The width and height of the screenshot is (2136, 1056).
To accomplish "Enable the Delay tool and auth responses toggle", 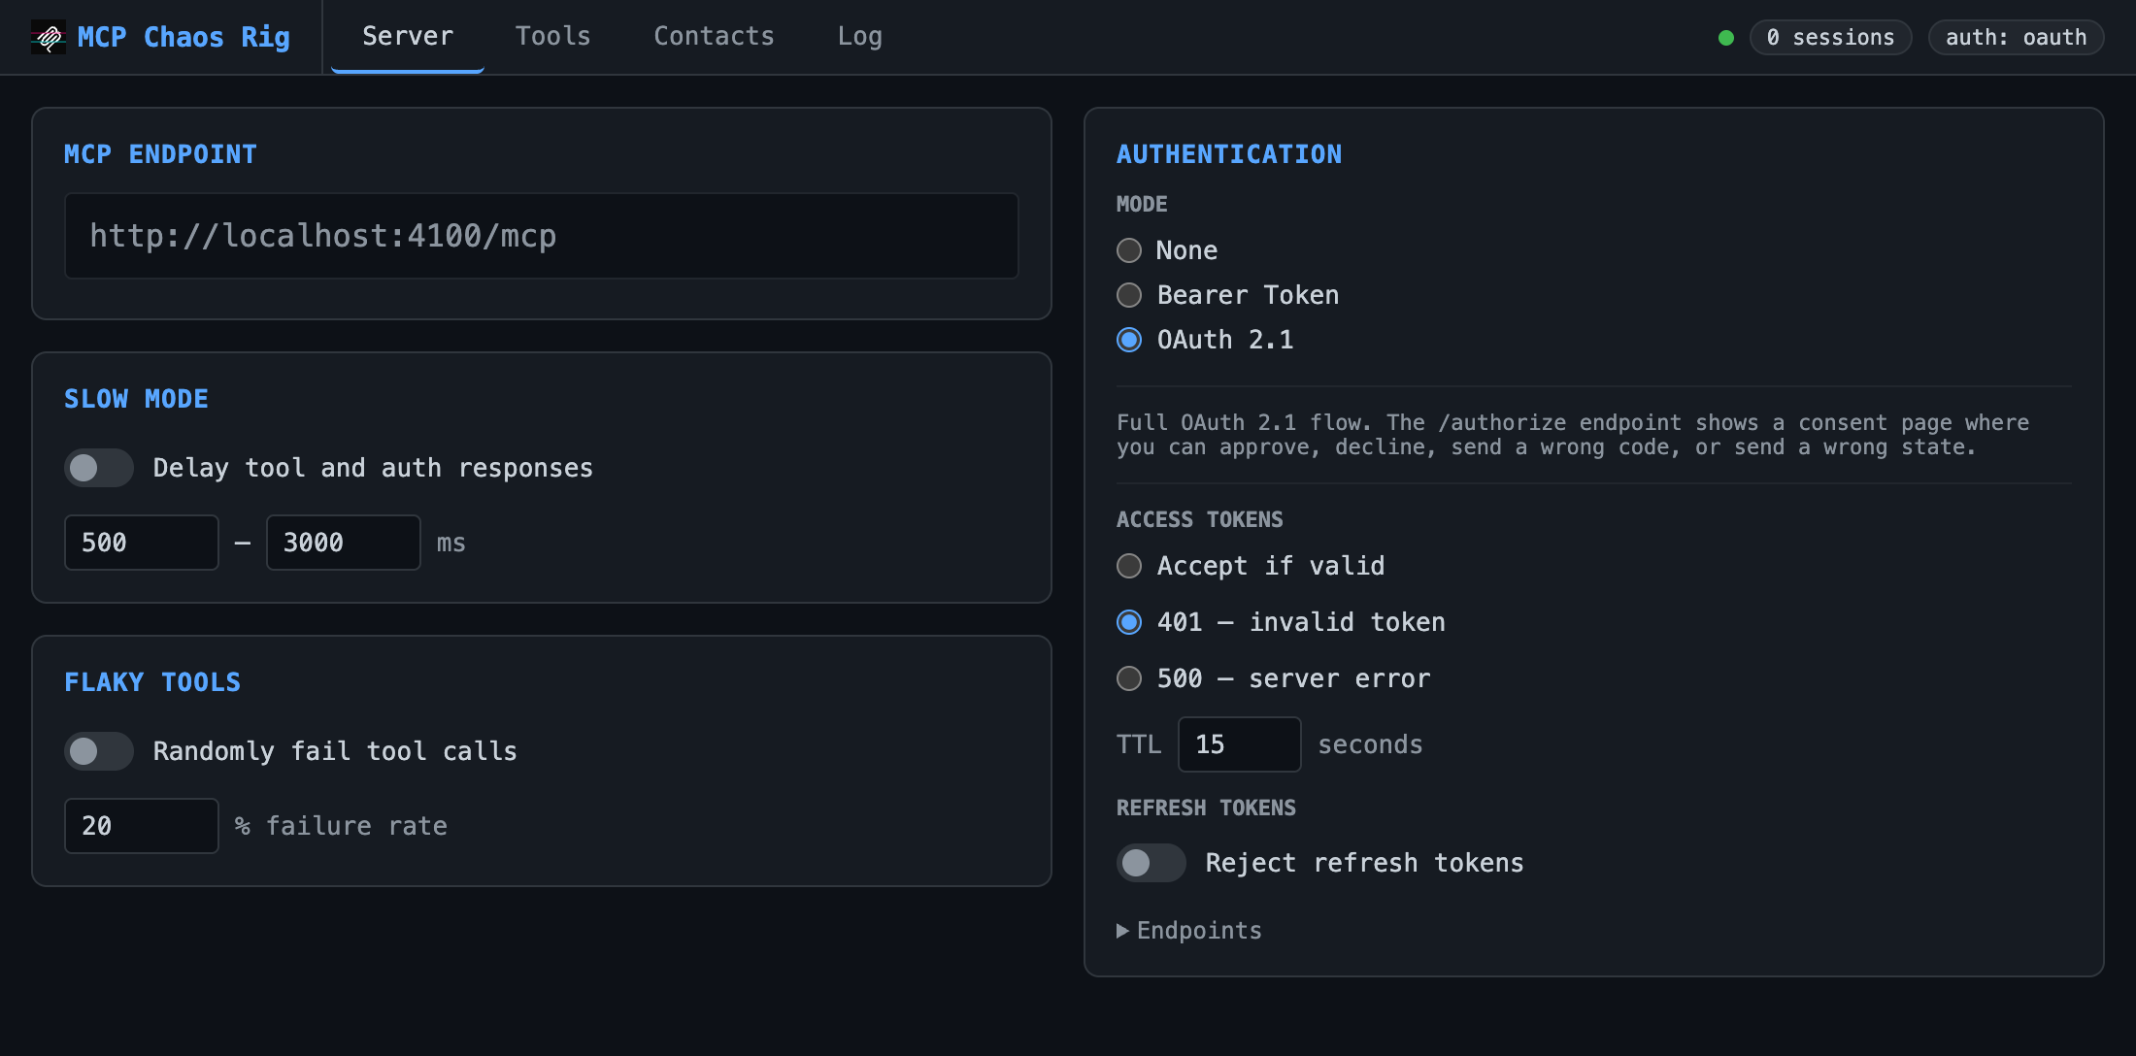I will pos(98,467).
